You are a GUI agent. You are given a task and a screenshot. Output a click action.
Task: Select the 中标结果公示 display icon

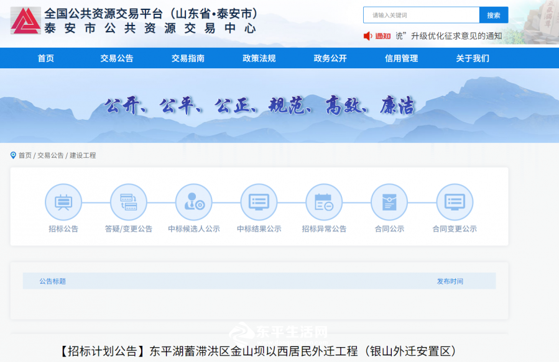point(259,202)
